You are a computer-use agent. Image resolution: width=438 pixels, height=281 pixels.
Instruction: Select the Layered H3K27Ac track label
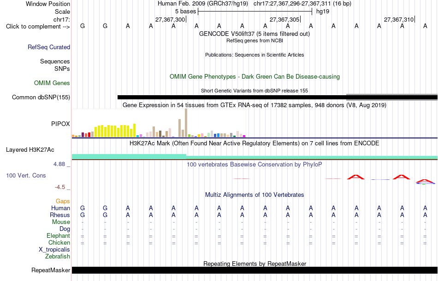(x=30, y=150)
